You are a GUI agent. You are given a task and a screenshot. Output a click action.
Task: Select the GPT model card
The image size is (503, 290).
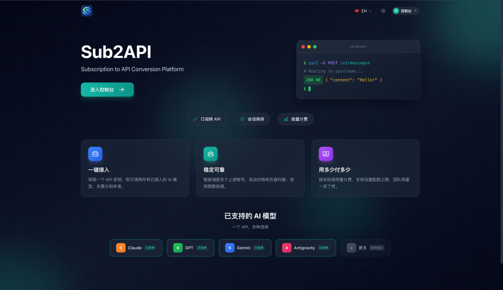click(x=190, y=248)
